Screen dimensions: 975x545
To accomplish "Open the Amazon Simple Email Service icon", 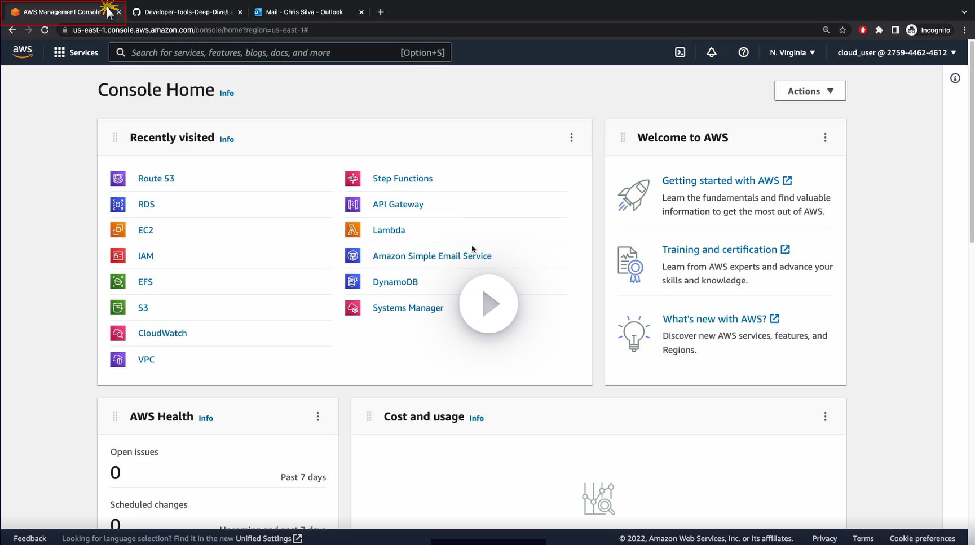I will click(353, 256).
